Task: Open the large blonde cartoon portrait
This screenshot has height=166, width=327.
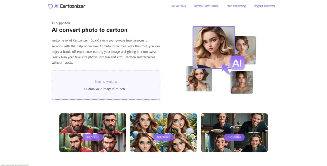Action: [214, 47]
